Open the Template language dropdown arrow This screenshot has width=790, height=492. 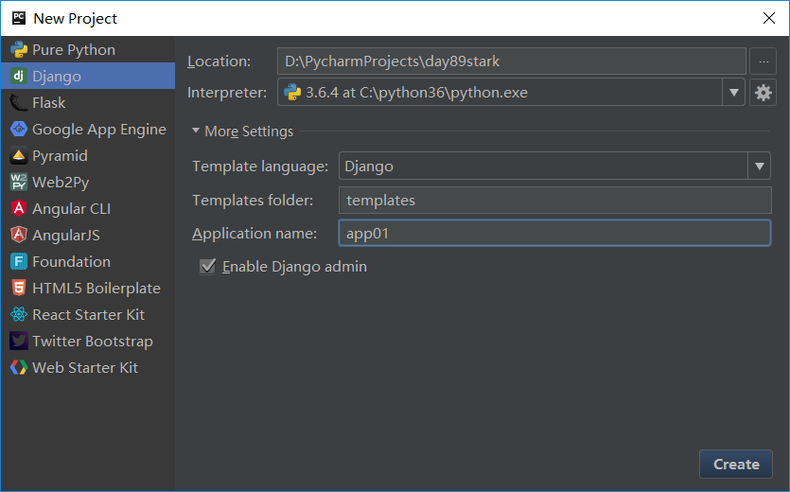pos(760,166)
